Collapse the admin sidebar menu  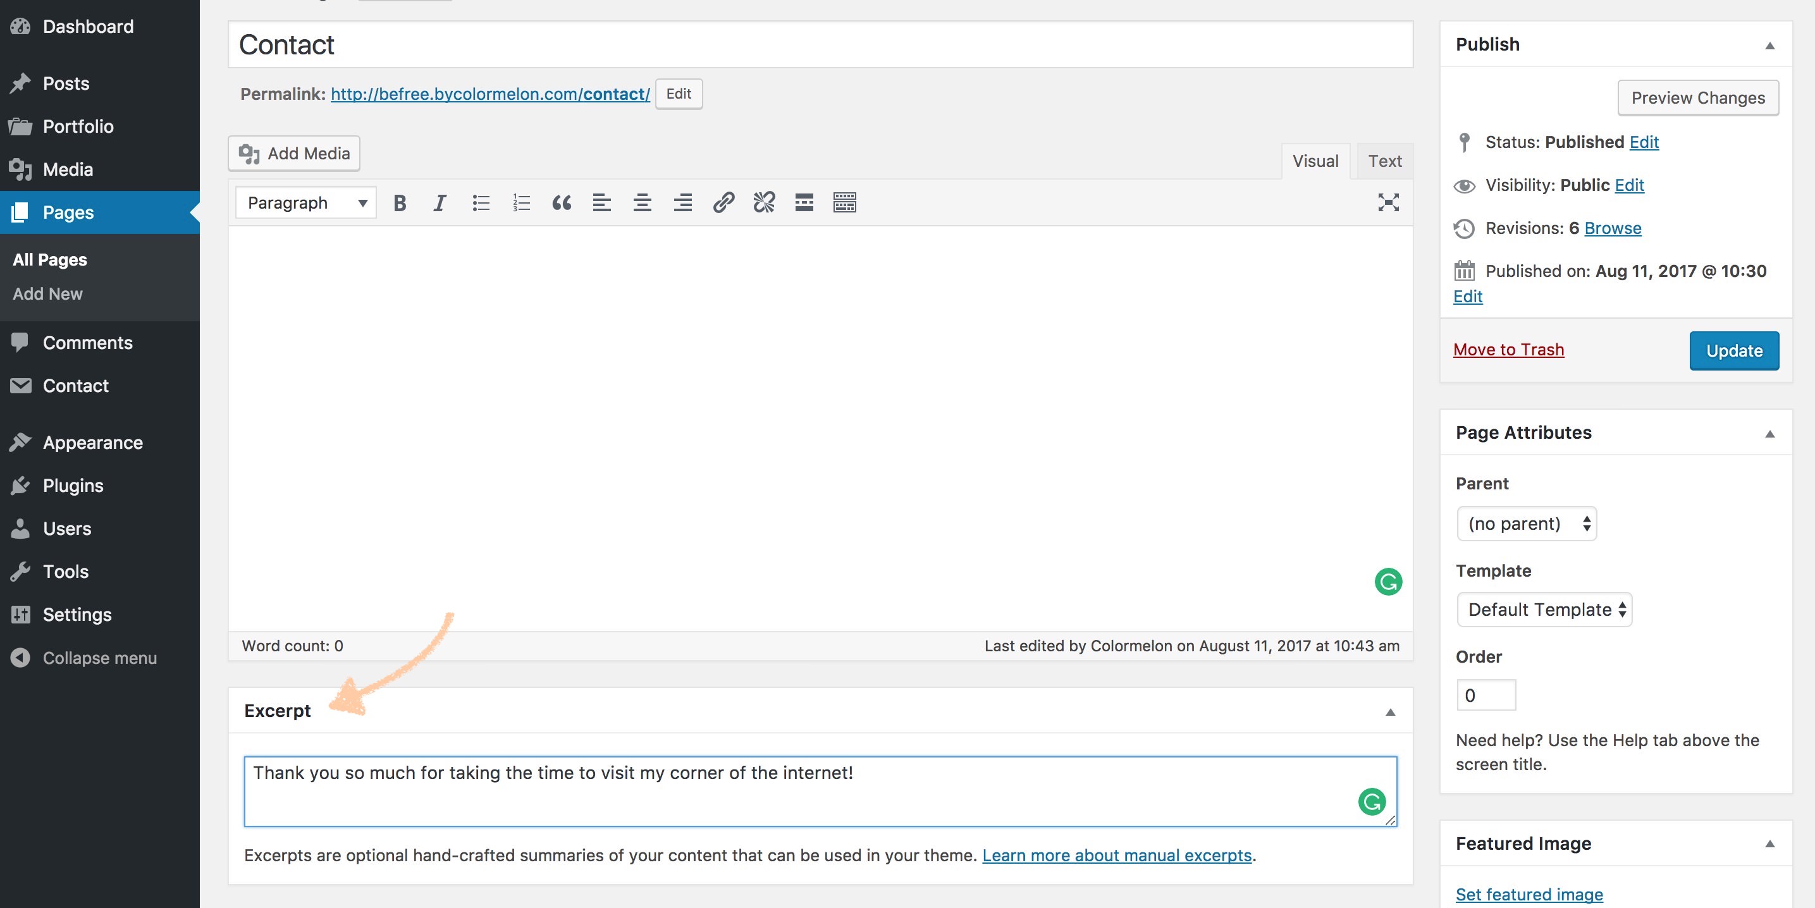(x=100, y=657)
